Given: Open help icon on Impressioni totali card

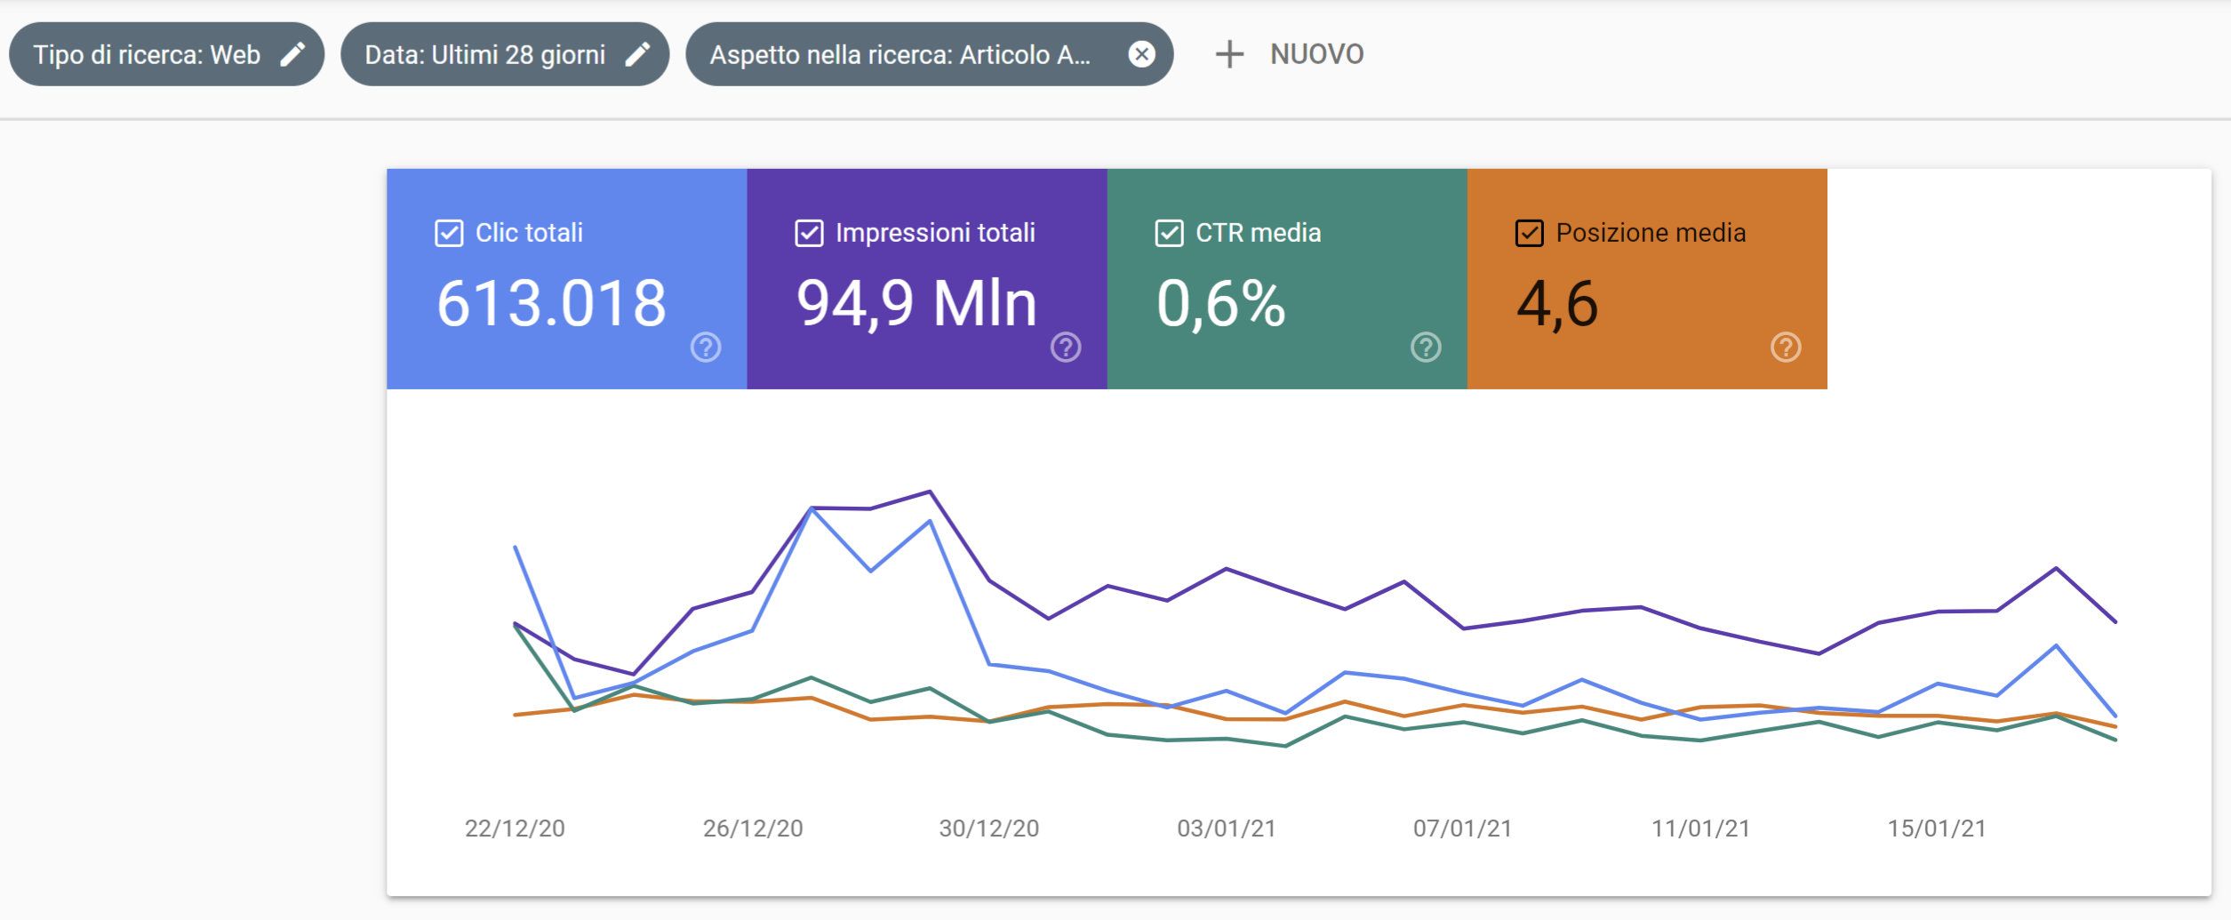Looking at the screenshot, I should pos(1066,347).
